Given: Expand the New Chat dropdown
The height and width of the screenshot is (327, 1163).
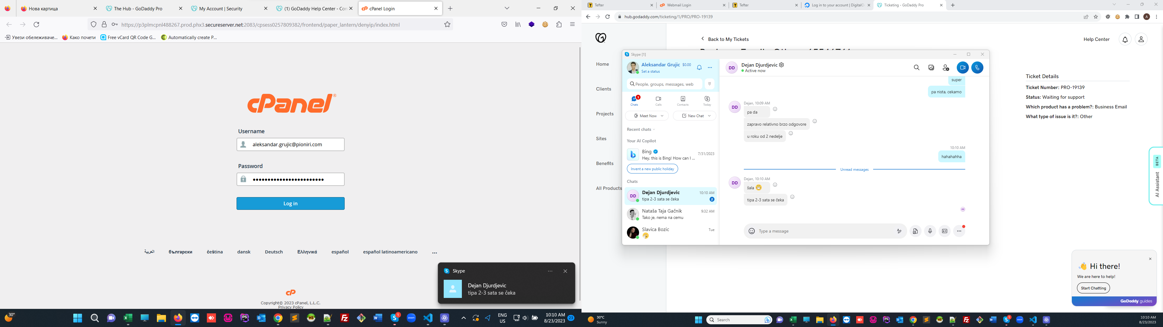Looking at the screenshot, I should click(x=709, y=116).
